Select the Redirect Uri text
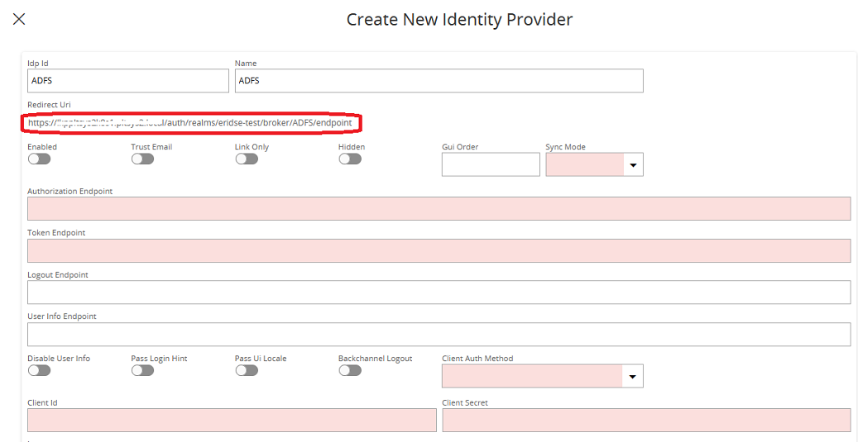Viewport: 858px width, 442px height. [190, 123]
